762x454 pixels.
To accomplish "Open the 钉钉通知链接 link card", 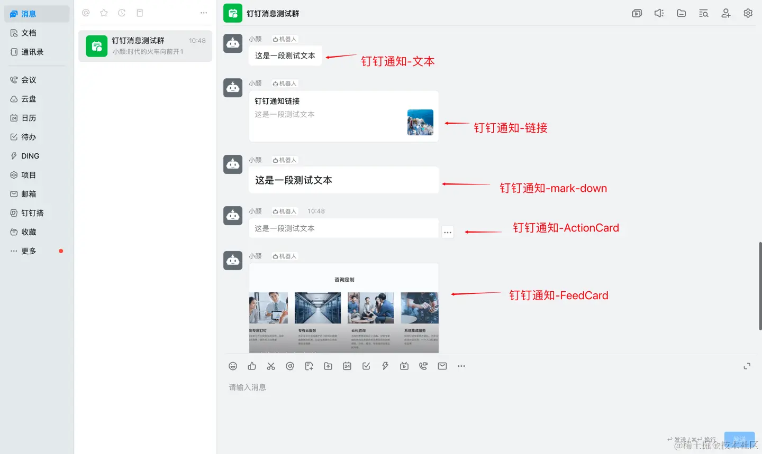I will (x=344, y=116).
